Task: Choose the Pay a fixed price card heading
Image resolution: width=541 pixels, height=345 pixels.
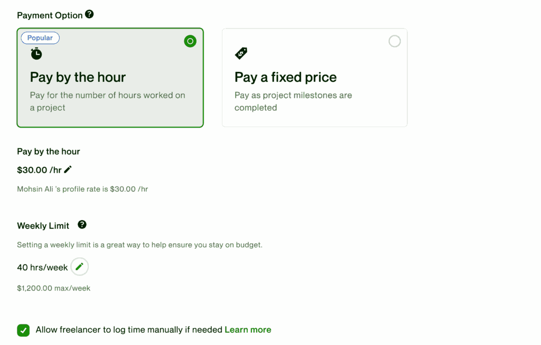Action: 285,77
